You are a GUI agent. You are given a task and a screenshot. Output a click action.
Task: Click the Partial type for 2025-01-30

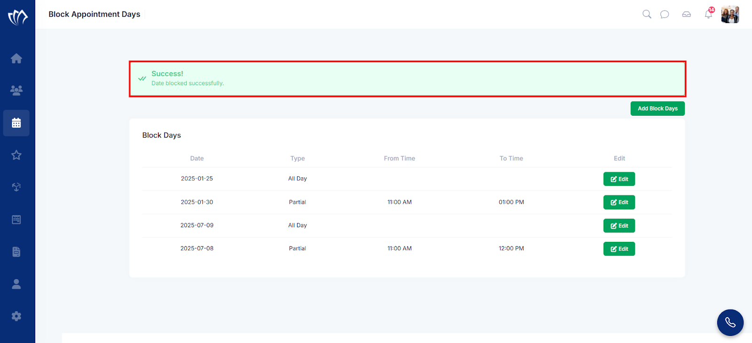pyautogui.click(x=298, y=202)
